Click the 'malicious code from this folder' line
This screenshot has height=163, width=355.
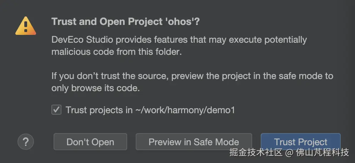pos(116,52)
